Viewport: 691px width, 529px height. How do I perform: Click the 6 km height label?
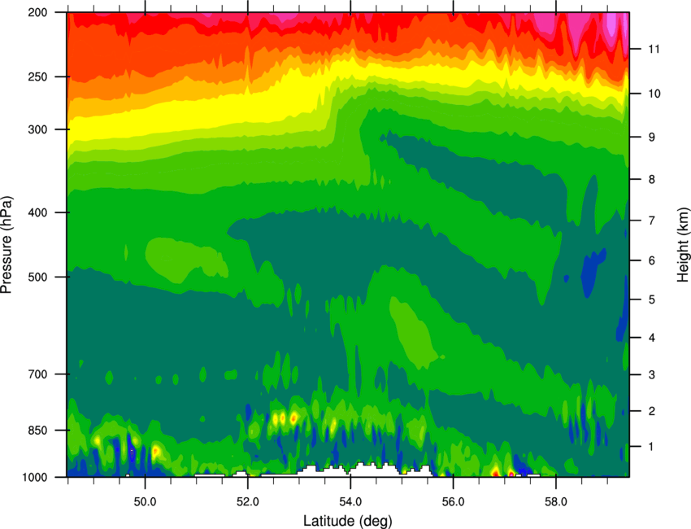651,260
